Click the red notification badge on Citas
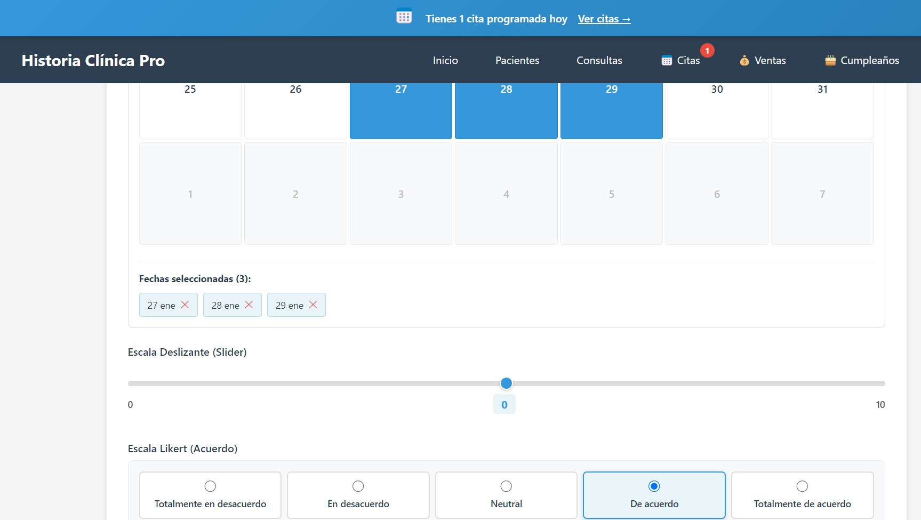Image resolution: width=921 pixels, height=520 pixels. [707, 51]
